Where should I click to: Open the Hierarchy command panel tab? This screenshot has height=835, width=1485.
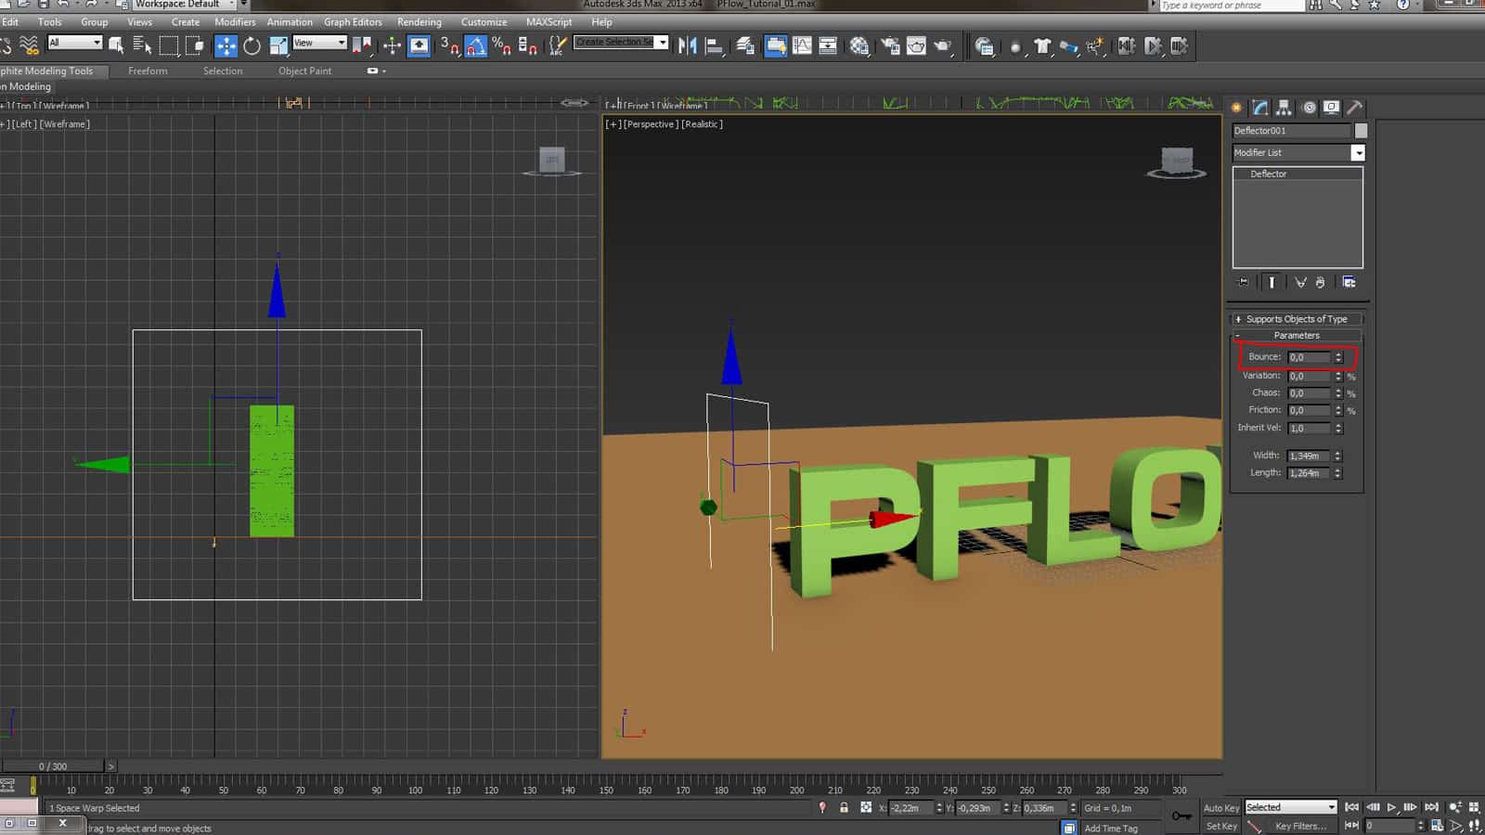click(1284, 108)
